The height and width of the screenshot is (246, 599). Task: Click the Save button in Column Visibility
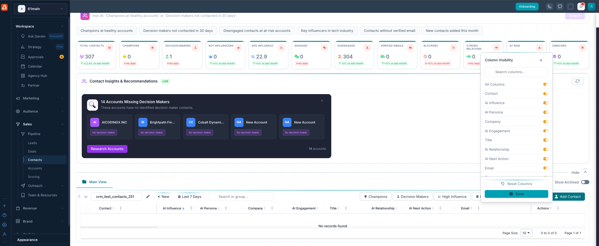click(516, 194)
